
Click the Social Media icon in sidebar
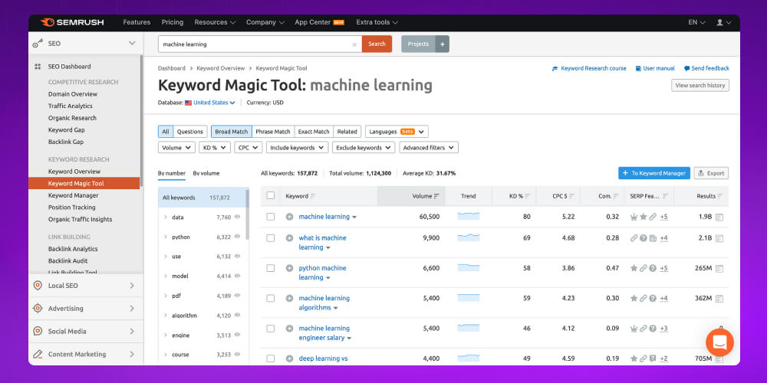38,332
